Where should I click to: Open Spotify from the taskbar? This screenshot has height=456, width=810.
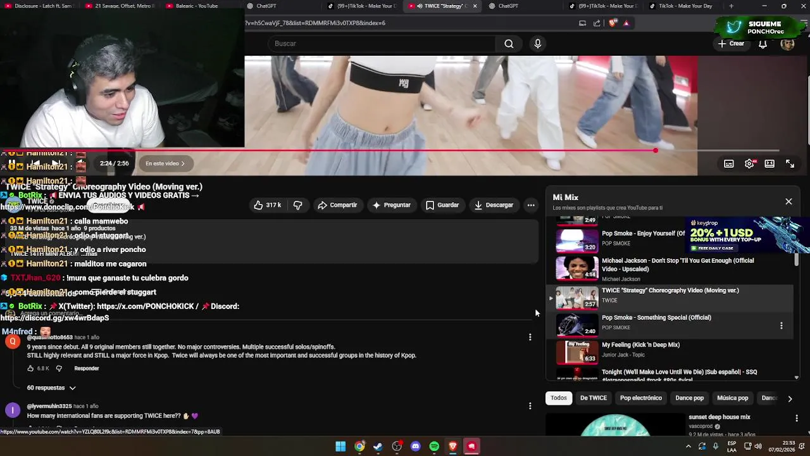434,446
